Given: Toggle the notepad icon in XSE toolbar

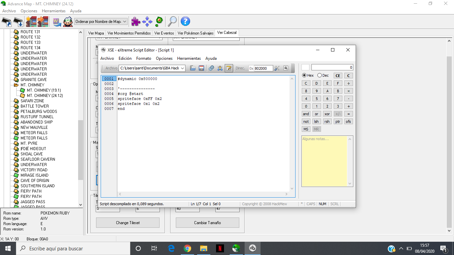Looking at the screenshot, I should pyautogui.click(x=229, y=68).
